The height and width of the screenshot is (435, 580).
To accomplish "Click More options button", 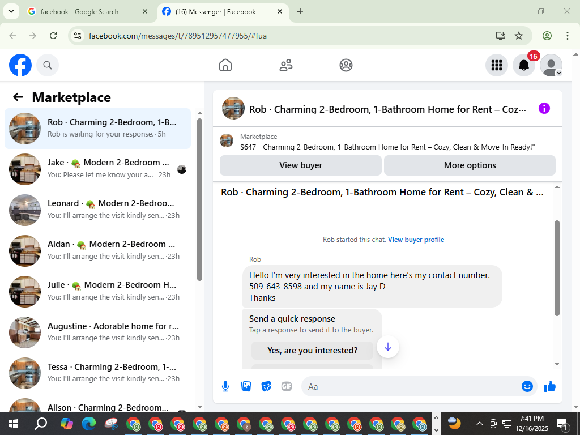I will (470, 165).
